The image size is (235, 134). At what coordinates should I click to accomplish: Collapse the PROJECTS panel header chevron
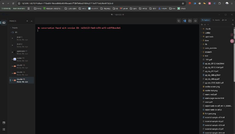click(x=31, y=21)
